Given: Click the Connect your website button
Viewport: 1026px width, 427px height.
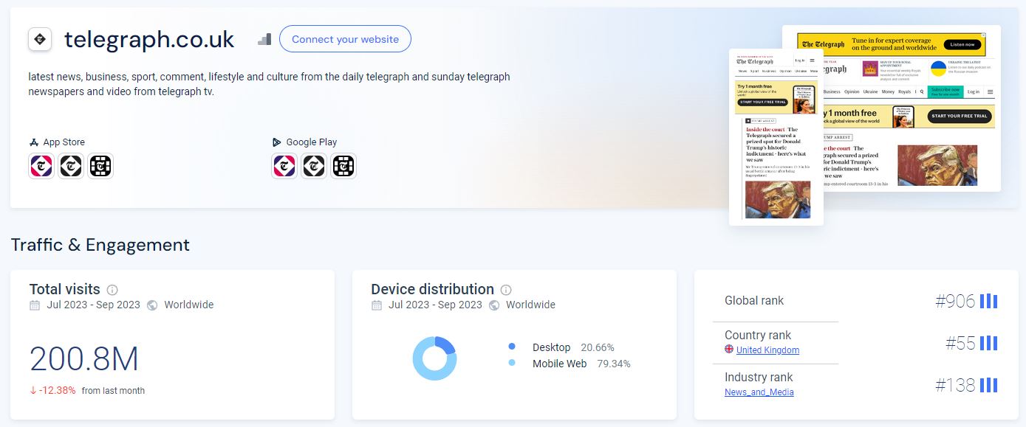Looking at the screenshot, I should click(345, 39).
